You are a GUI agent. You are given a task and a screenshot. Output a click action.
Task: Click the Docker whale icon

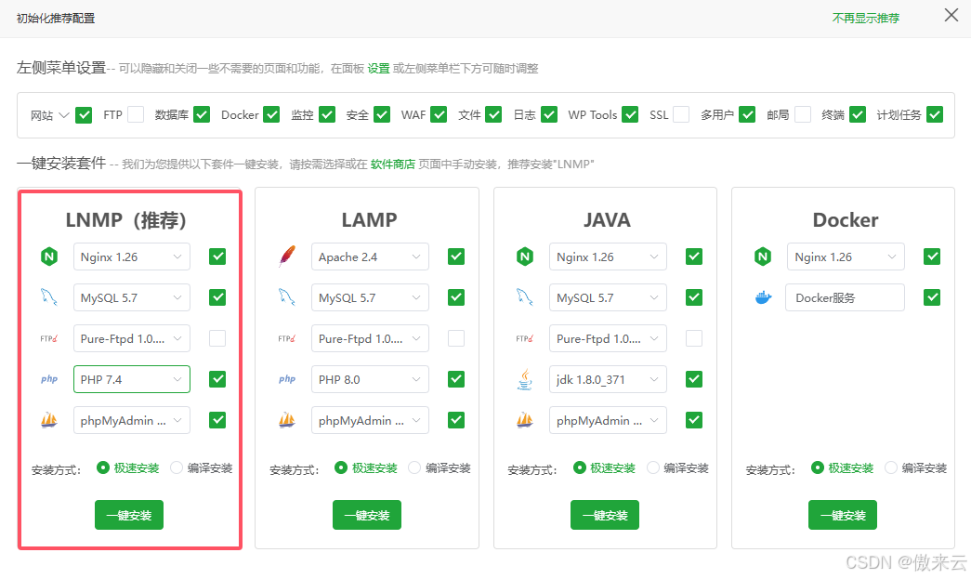click(x=763, y=297)
